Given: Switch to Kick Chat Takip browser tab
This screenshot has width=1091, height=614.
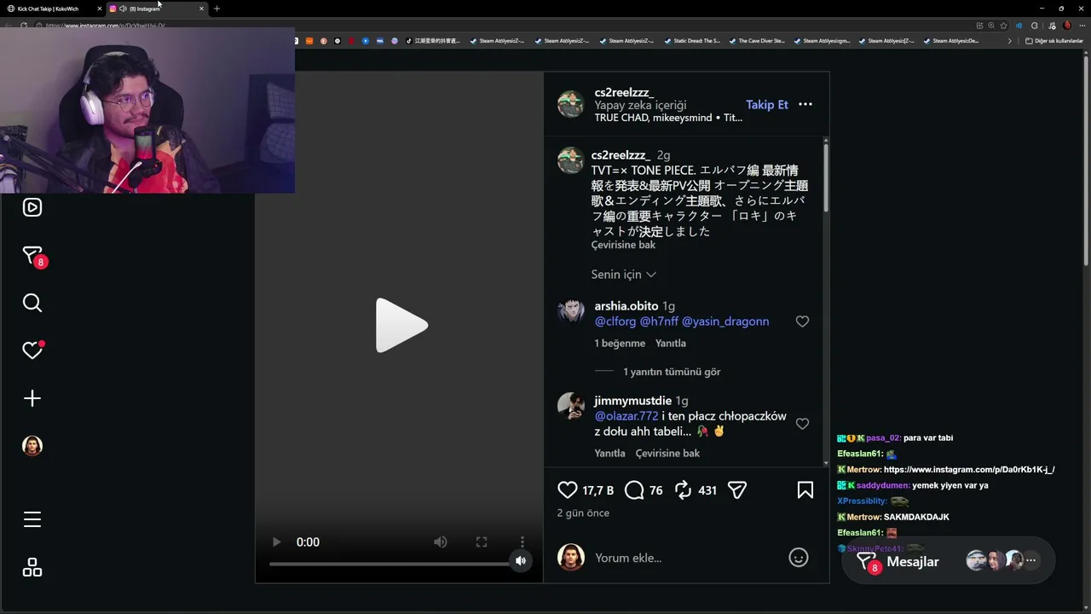Looking at the screenshot, I should [52, 9].
